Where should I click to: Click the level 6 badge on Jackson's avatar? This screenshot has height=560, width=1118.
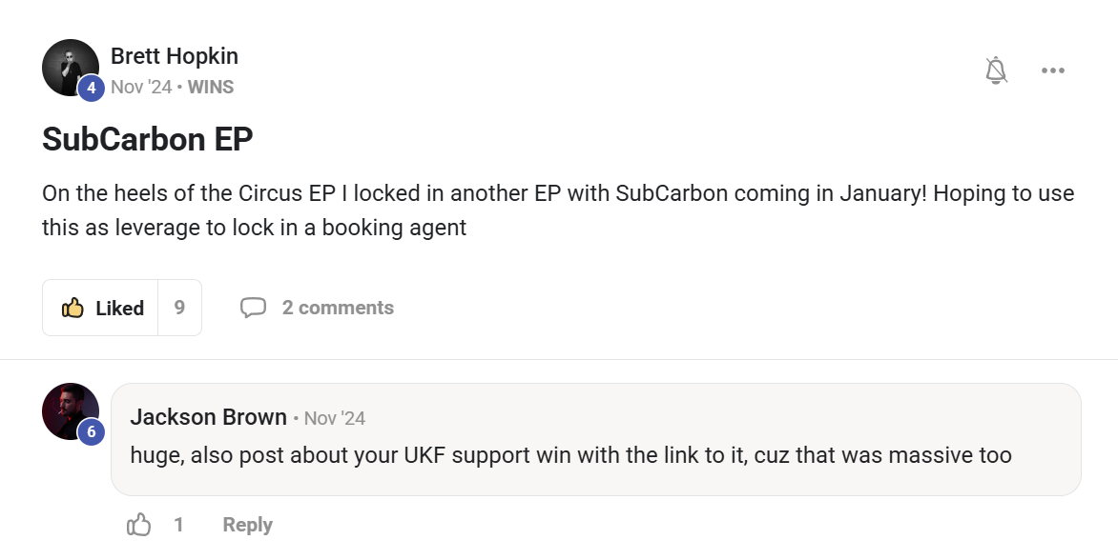coord(91,432)
